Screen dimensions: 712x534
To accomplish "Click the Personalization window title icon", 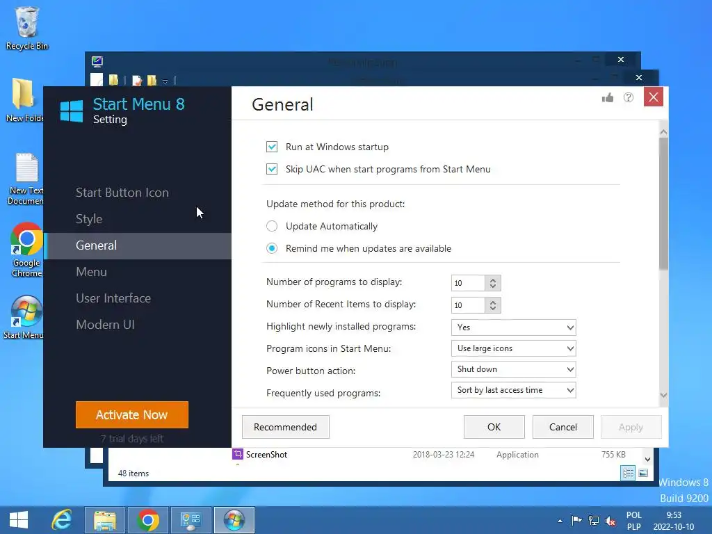I will tap(97, 61).
